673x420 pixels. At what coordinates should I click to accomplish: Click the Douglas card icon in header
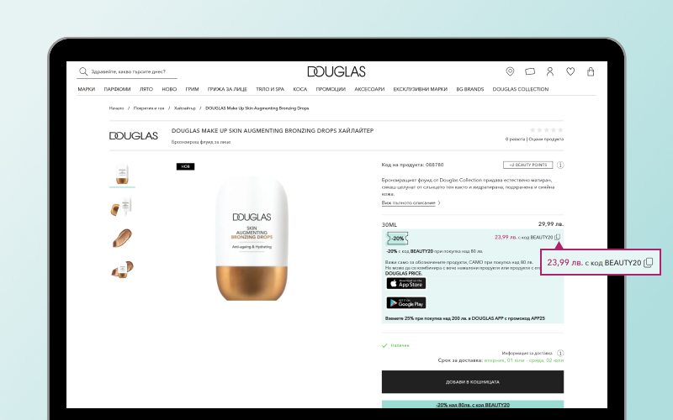[x=530, y=71]
